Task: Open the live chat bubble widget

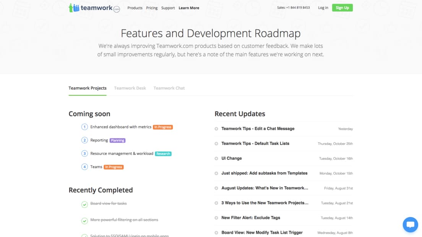Action: click(x=410, y=224)
